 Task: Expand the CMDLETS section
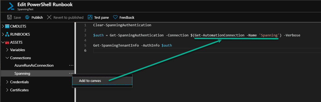point(3,26)
